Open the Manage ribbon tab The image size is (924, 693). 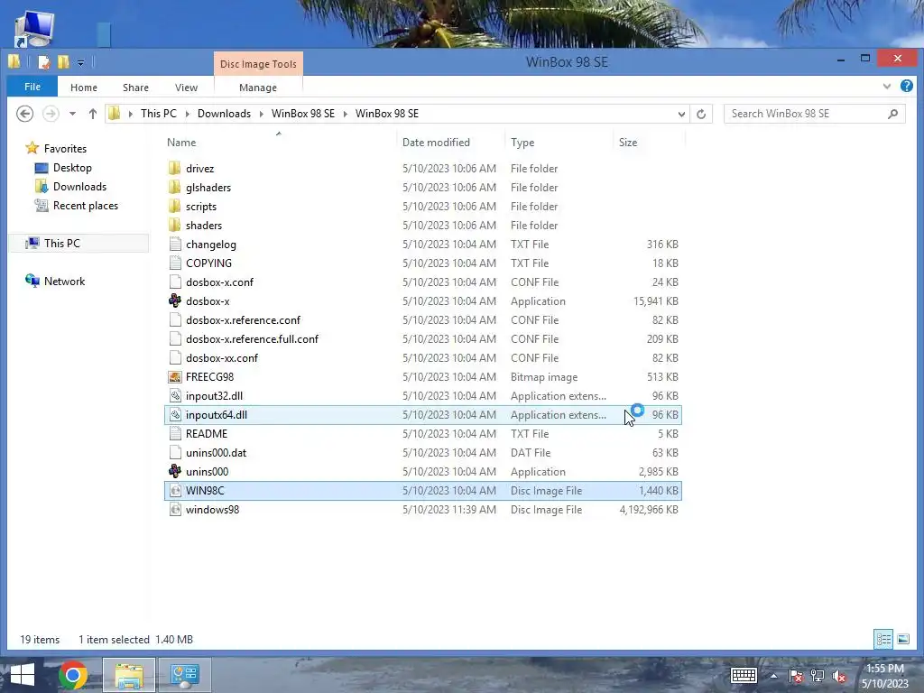(x=258, y=88)
